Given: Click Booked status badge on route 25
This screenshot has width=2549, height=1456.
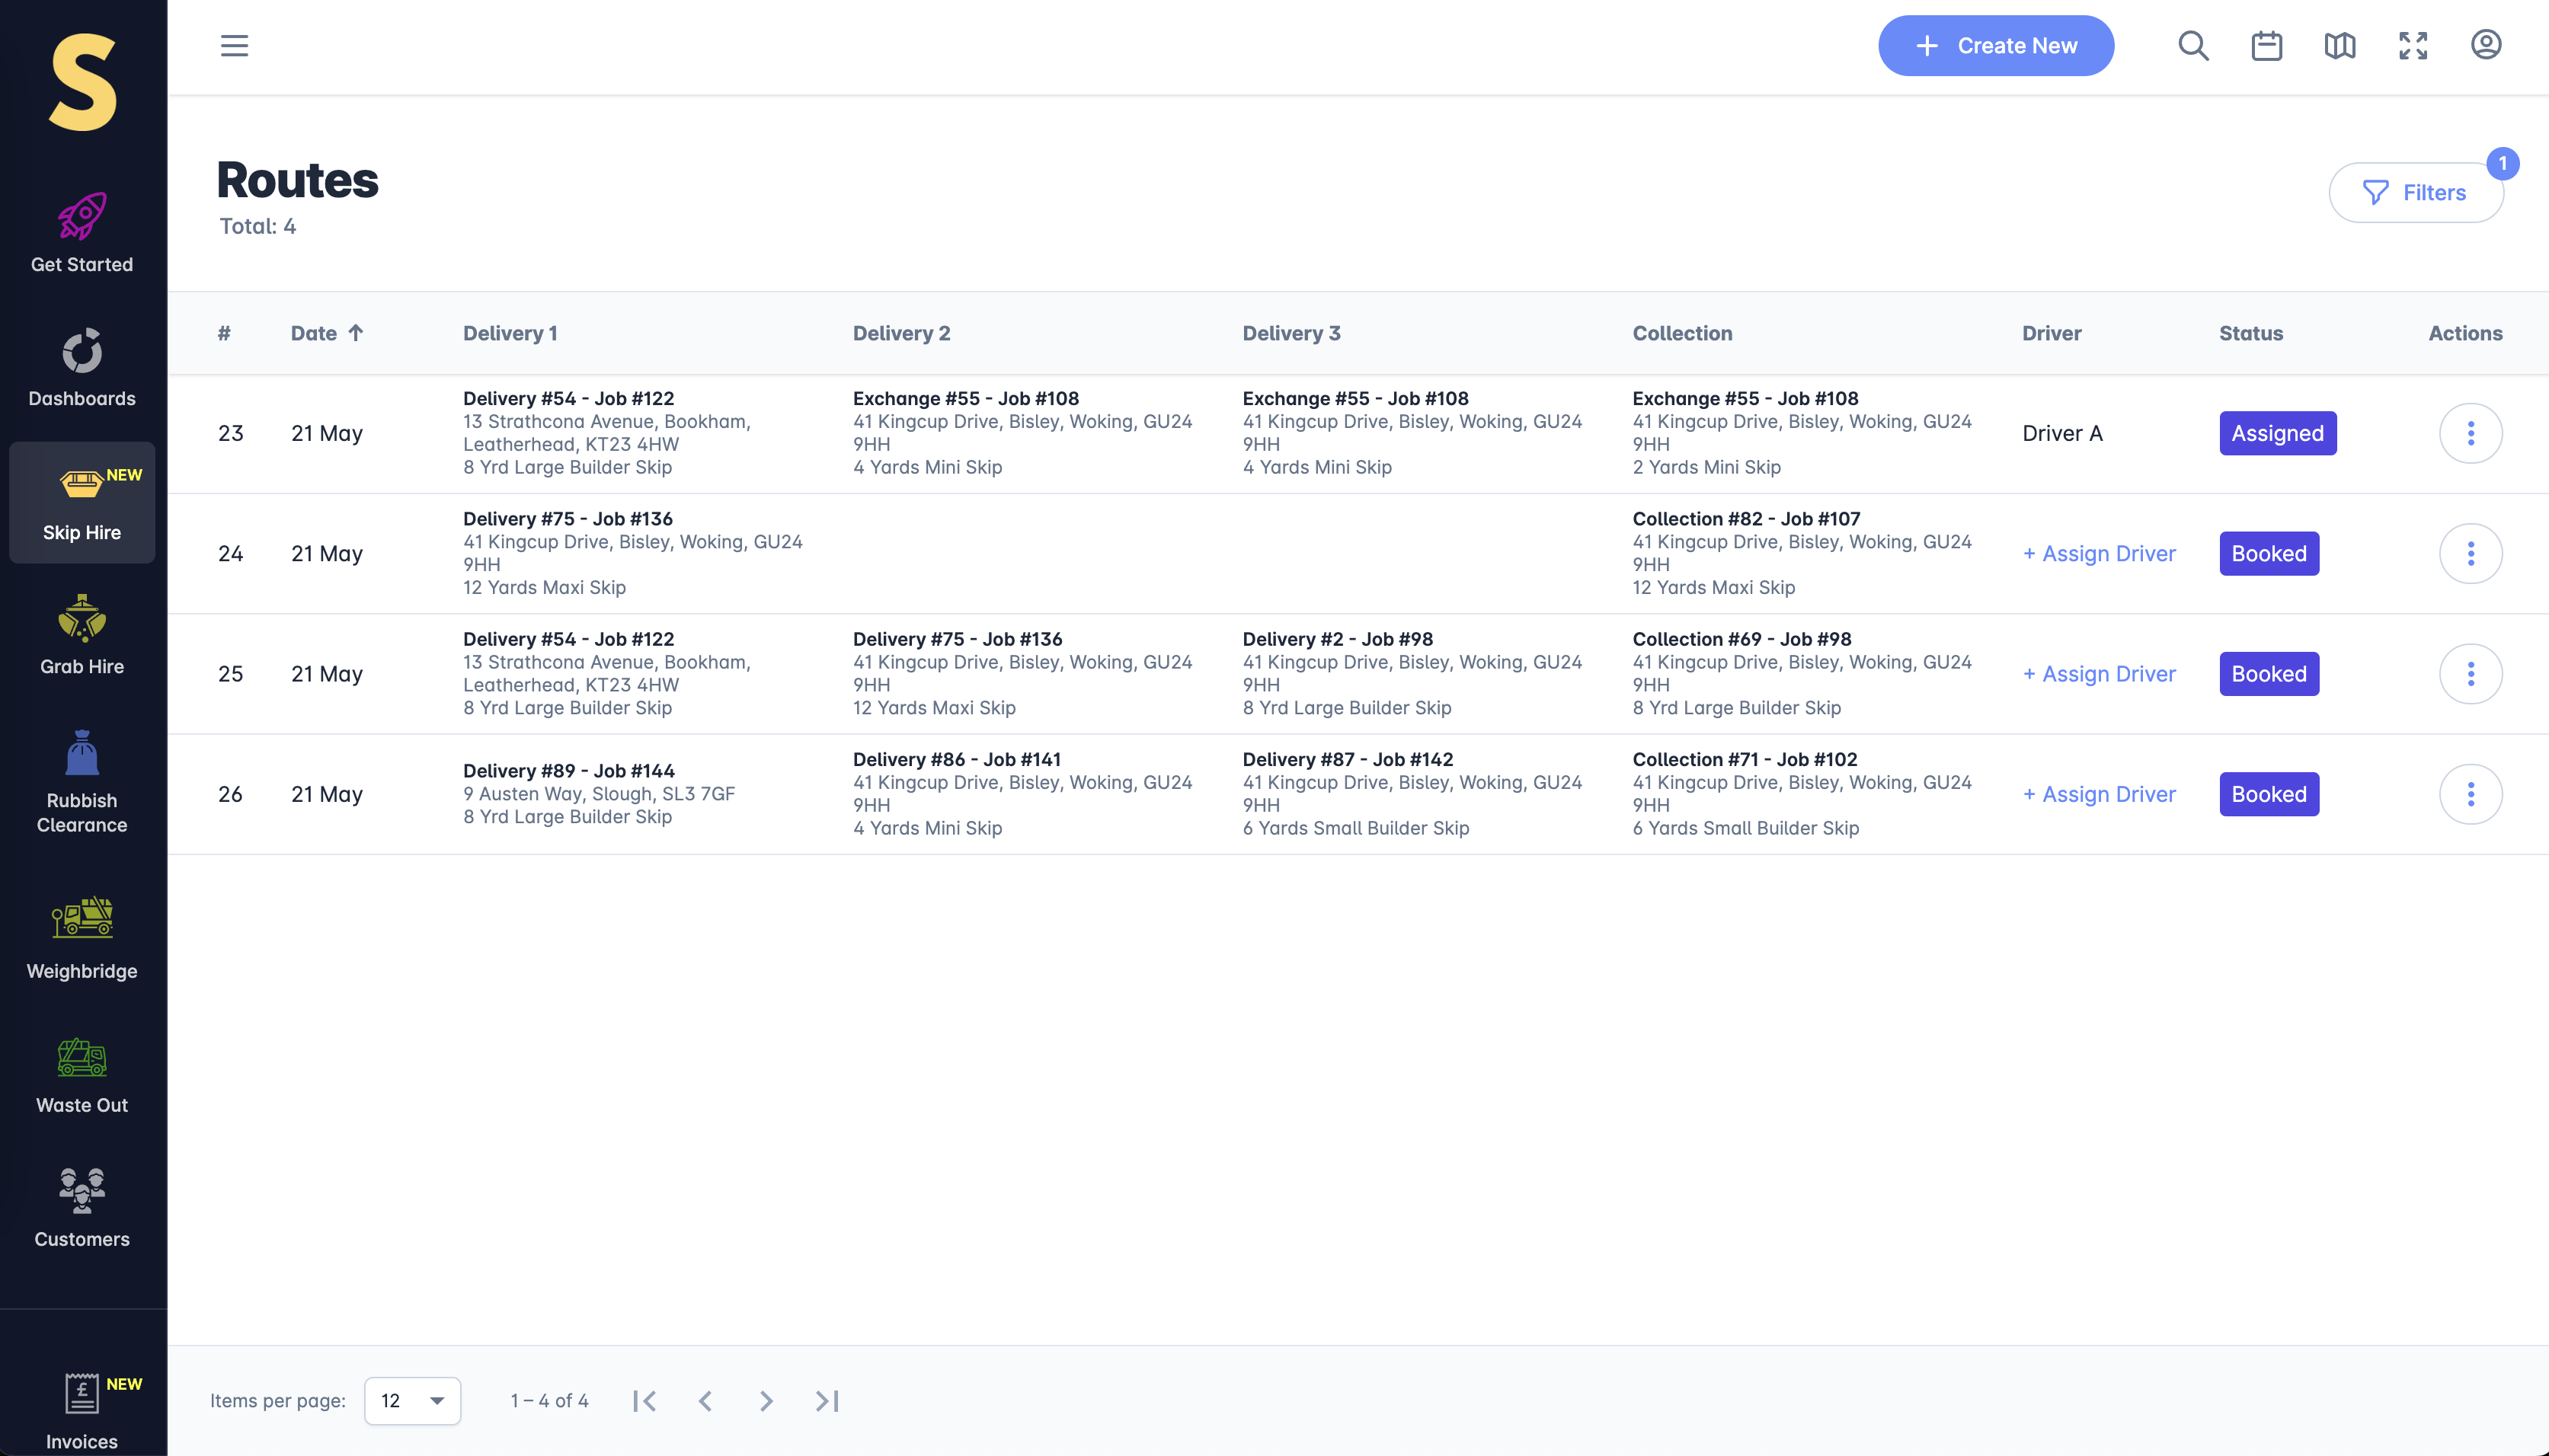Looking at the screenshot, I should pyautogui.click(x=2268, y=674).
